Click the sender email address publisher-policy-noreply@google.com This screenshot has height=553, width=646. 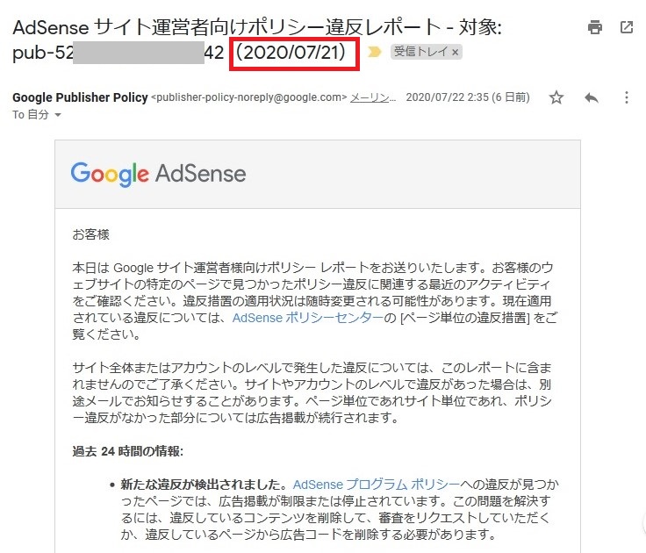249,97
